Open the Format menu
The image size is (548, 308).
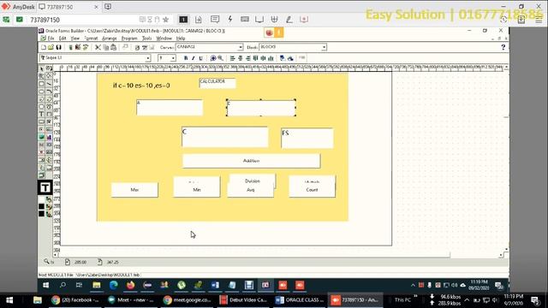click(92, 38)
